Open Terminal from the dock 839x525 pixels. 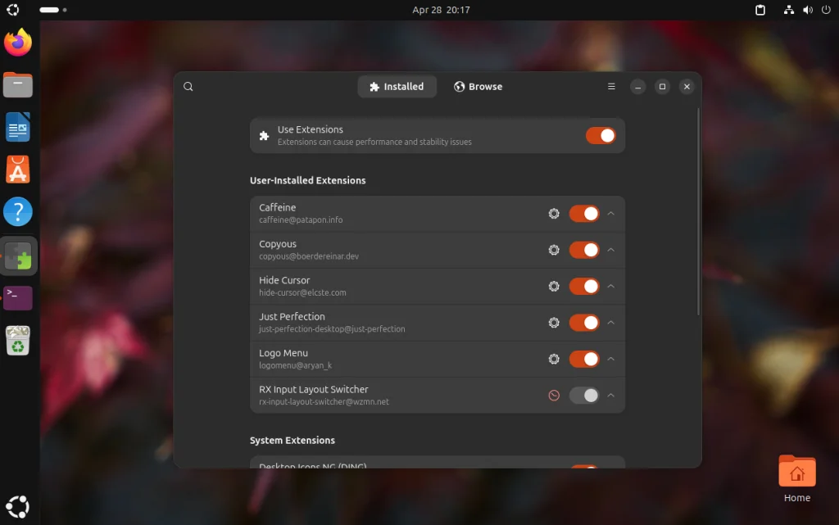[18, 298]
